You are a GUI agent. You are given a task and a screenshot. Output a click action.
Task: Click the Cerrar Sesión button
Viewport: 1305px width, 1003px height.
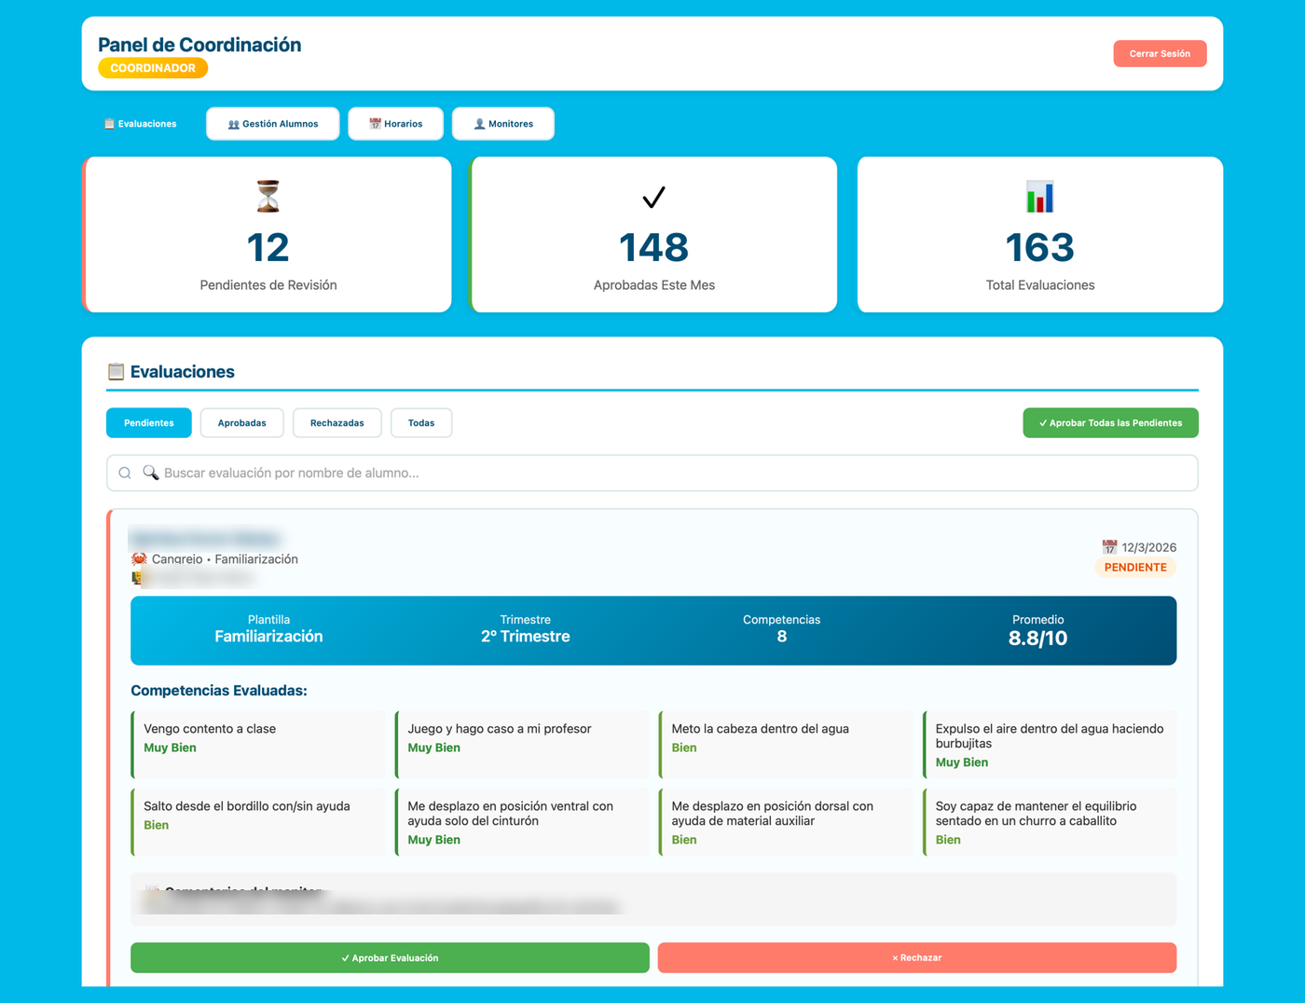[1160, 54]
